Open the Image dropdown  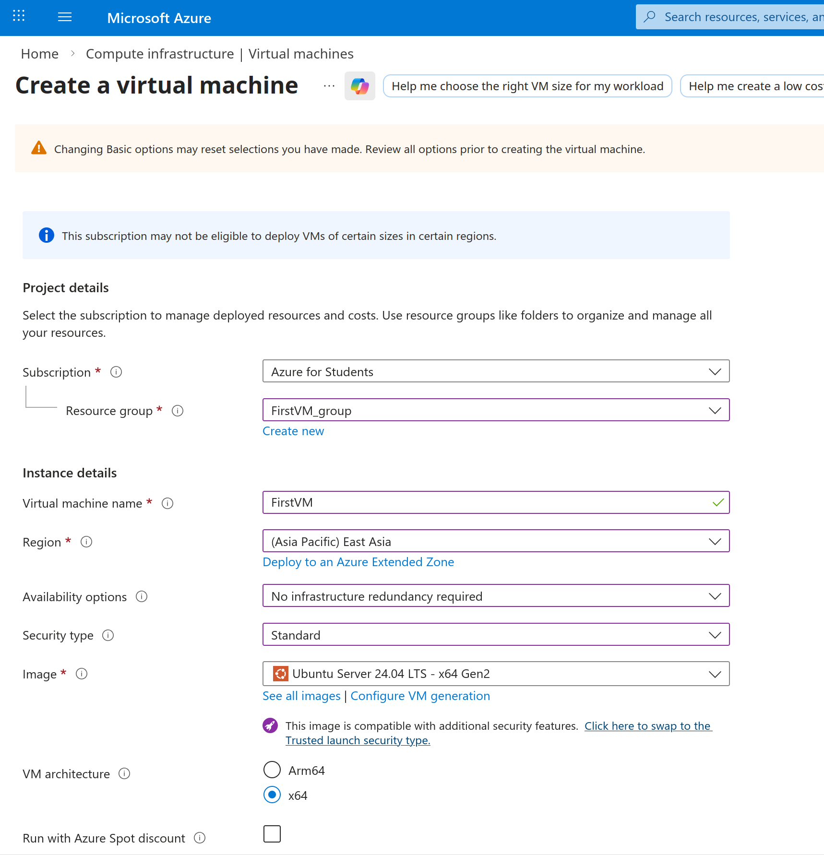[x=496, y=674]
